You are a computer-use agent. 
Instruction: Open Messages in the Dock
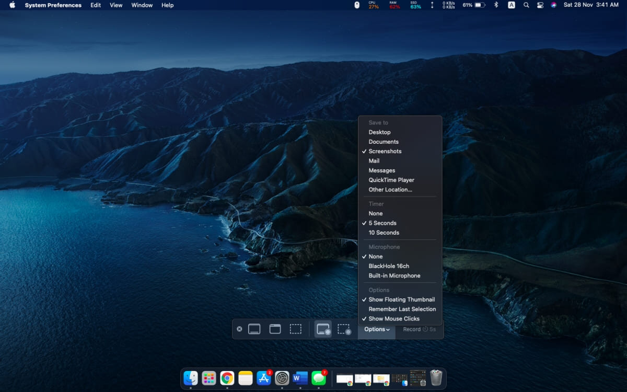coord(319,378)
